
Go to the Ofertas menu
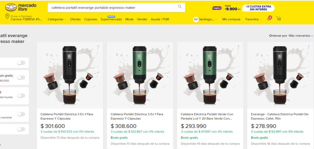pos(75,19)
